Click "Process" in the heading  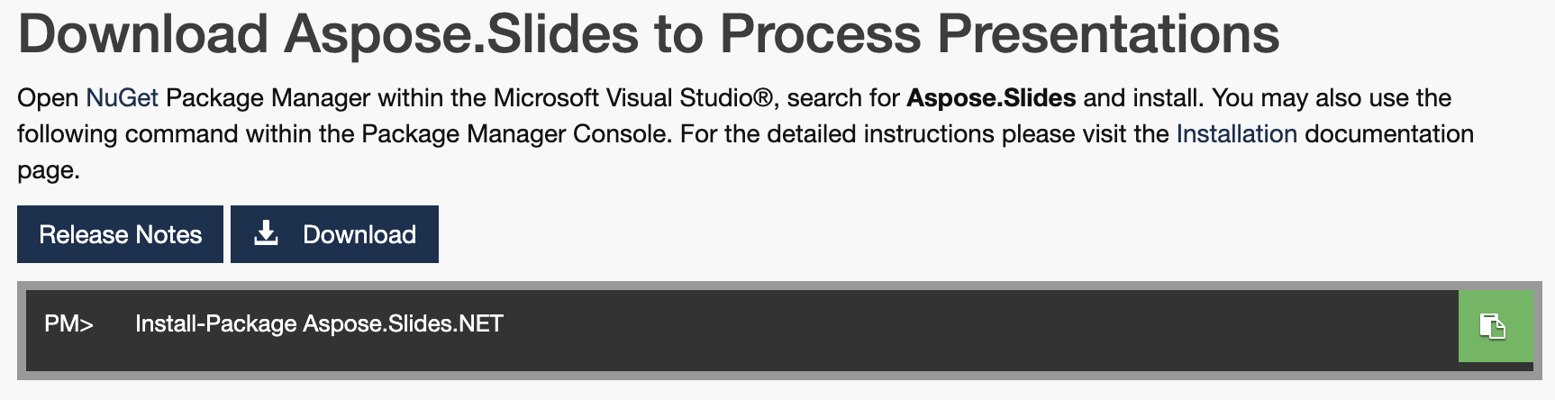click(820, 34)
